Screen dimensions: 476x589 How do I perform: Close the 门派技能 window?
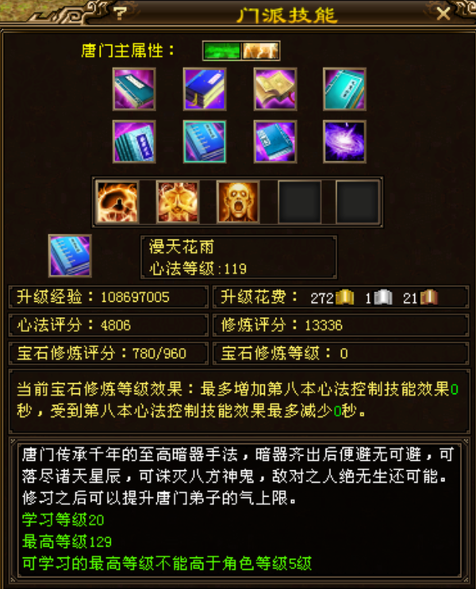443,13
